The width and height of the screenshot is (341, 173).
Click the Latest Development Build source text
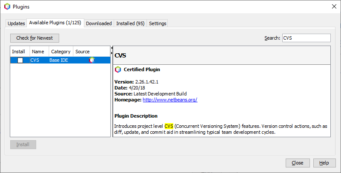pos(160,94)
